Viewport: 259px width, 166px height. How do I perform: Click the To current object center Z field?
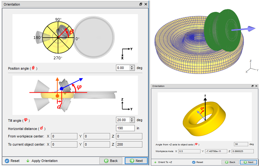tap(129, 144)
